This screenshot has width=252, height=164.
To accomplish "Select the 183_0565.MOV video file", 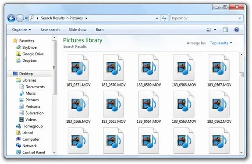I will click(x=114, y=107).
